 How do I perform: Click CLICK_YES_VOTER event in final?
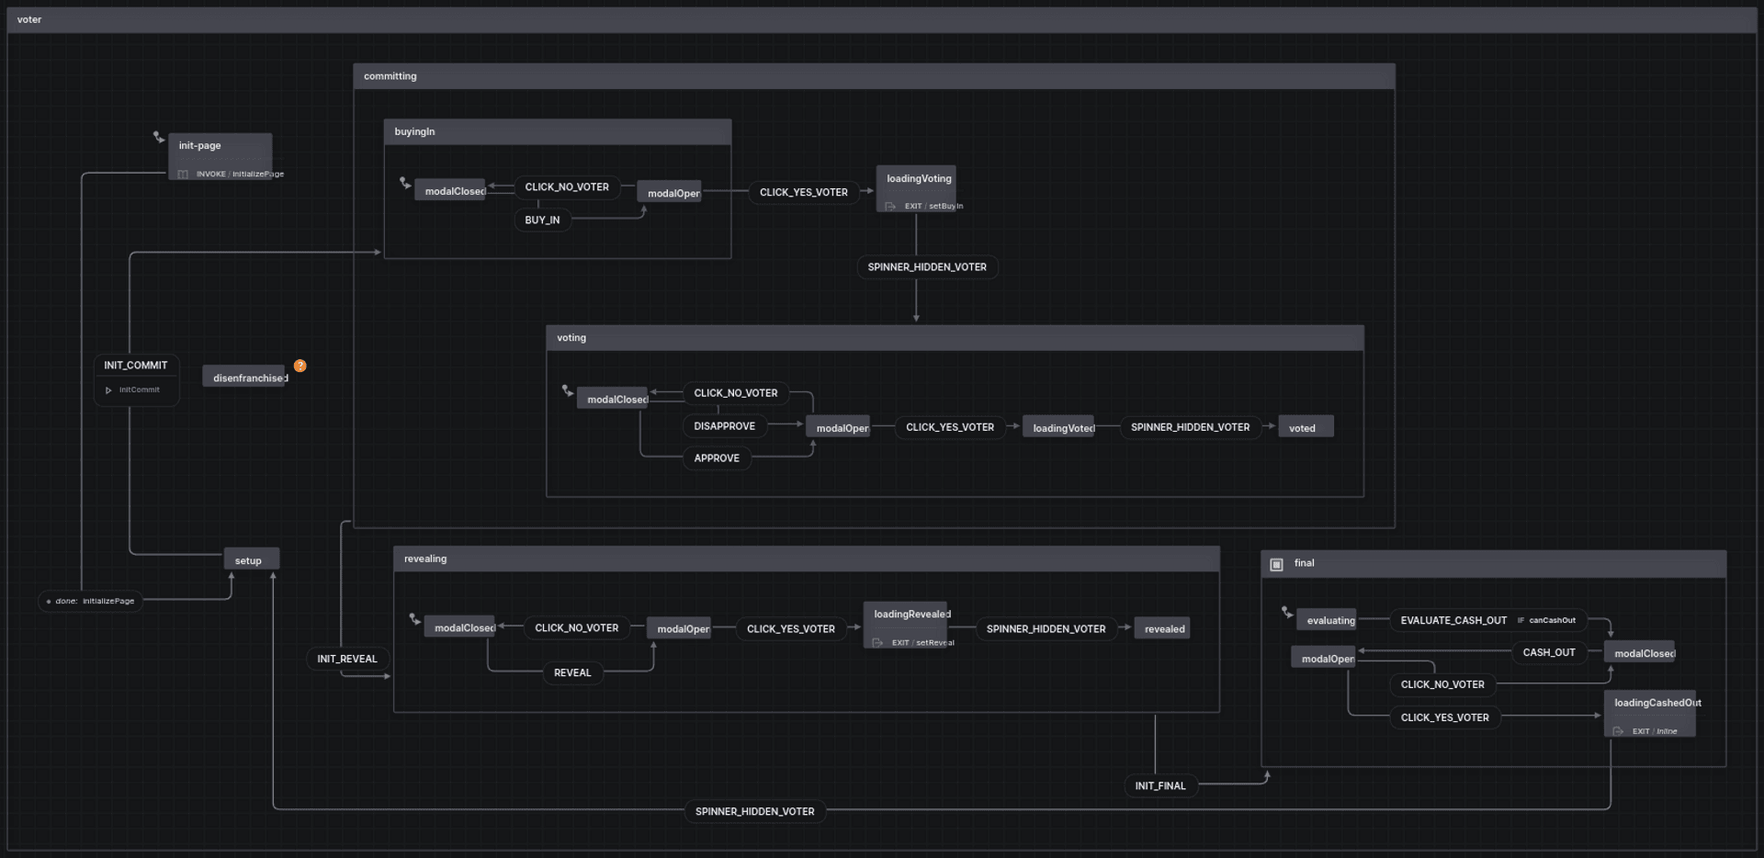coord(1444,717)
